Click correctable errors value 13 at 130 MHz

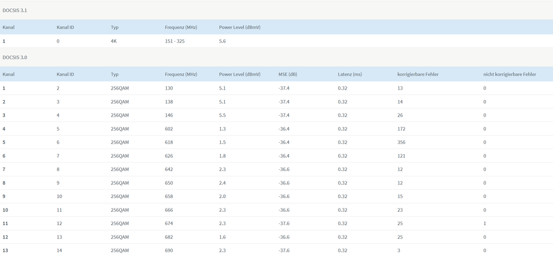tap(400, 88)
